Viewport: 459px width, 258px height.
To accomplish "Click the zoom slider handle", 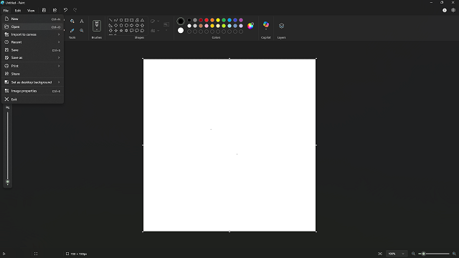I will coord(424,254).
